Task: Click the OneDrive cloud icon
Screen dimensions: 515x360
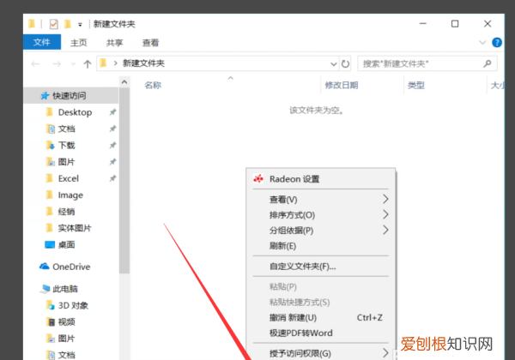Action: coord(45,267)
